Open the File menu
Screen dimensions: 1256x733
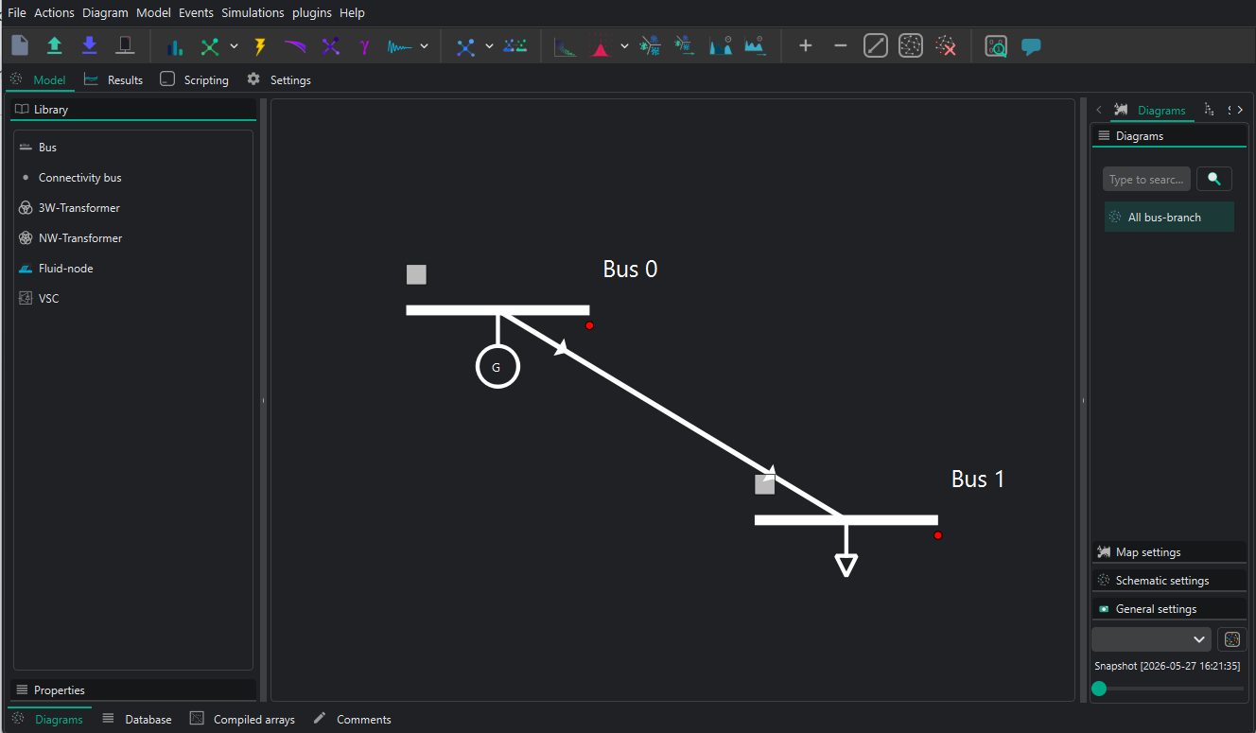pyautogui.click(x=17, y=12)
